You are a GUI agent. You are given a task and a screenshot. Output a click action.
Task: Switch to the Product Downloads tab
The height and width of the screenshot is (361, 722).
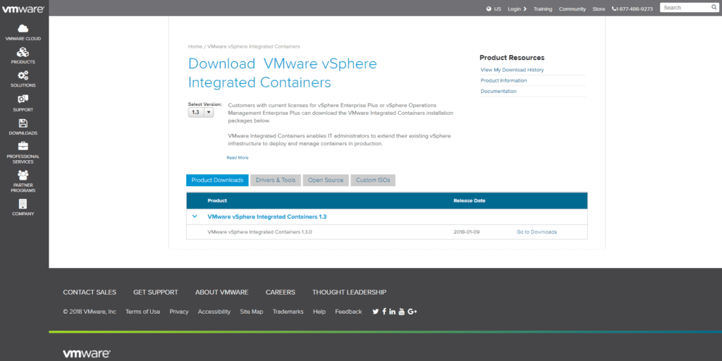(x=217, y=180)
